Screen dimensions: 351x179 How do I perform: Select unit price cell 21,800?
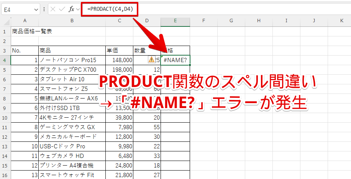point(119,175)
